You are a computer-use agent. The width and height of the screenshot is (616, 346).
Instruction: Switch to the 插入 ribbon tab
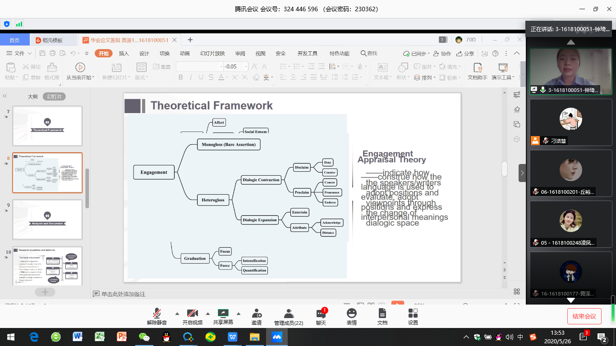124,54
